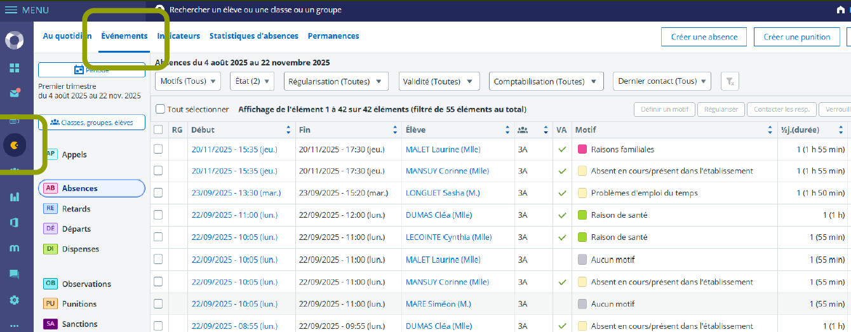Toggle the header select-all checkbox in table

click(x=158, y=130)
